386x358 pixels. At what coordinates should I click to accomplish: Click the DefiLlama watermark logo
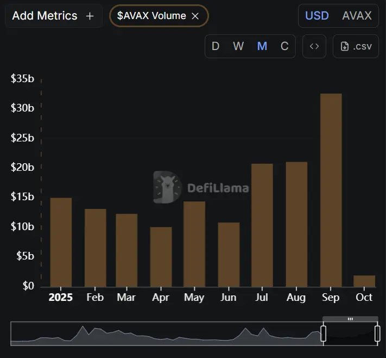166,188
